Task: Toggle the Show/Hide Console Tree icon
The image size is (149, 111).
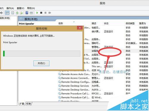Action: click(7, 13)
